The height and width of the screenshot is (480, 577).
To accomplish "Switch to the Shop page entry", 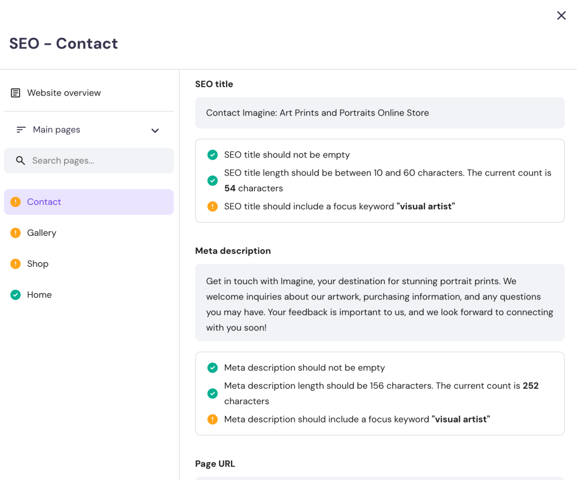I will (x=38, y=263).
